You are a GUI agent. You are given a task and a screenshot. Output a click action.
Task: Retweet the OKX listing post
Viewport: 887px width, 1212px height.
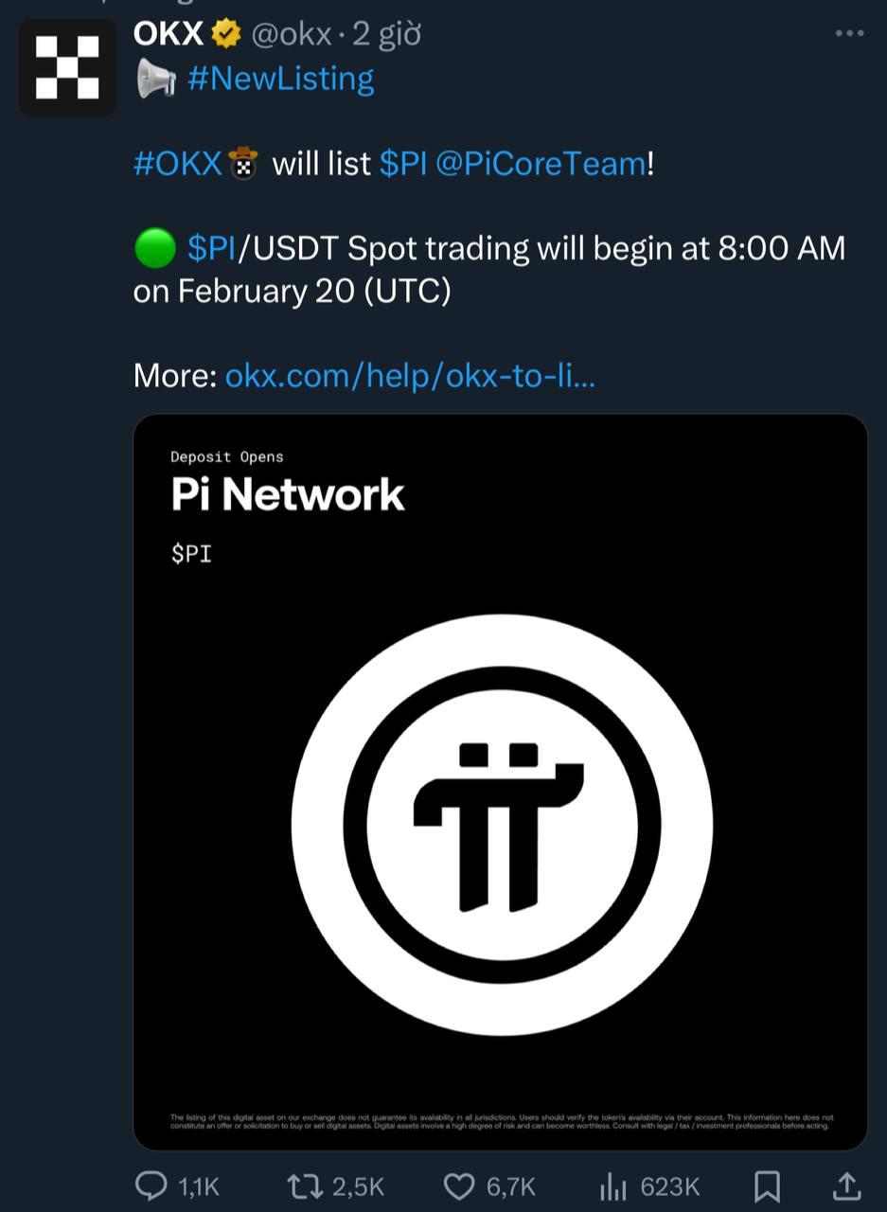(303, 1185)
